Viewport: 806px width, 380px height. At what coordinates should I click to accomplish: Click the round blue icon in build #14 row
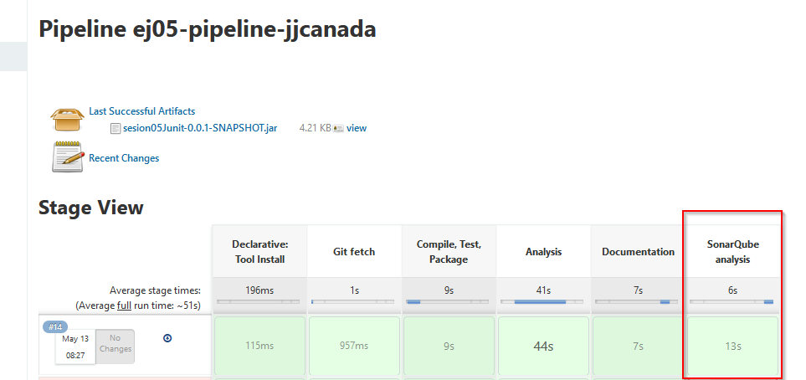pyautogui.click(x=167, y=338)
